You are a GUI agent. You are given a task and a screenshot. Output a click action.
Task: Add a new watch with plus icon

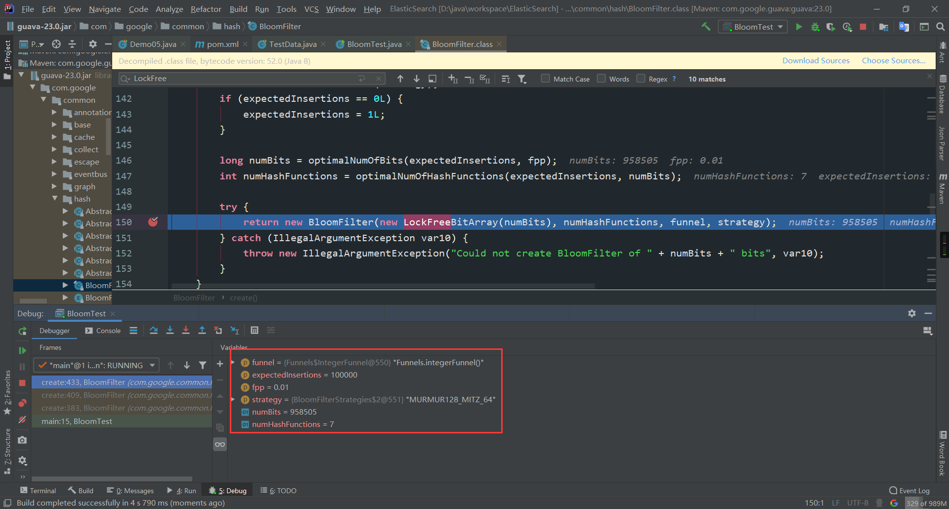coord(220,364)
